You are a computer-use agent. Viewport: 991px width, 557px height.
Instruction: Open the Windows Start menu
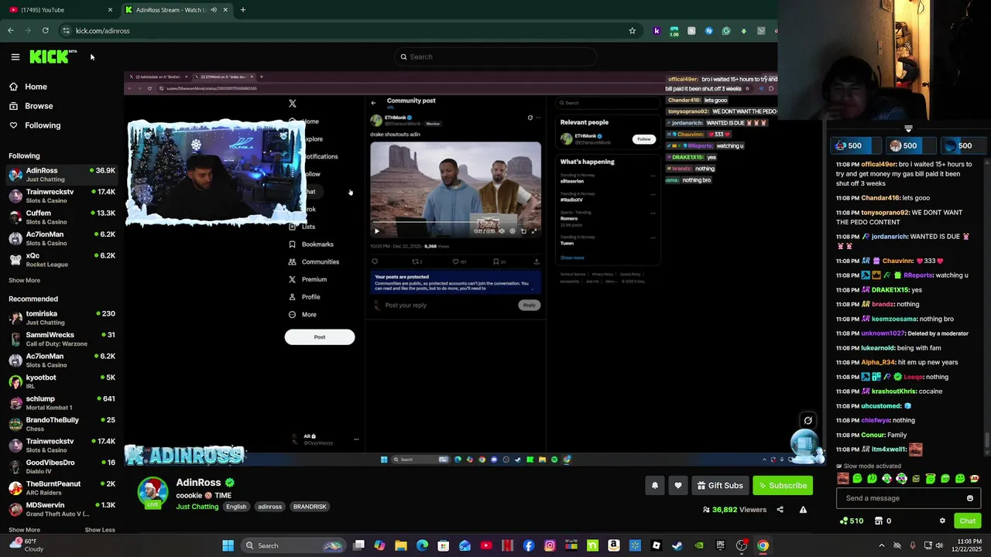(228, 545)
